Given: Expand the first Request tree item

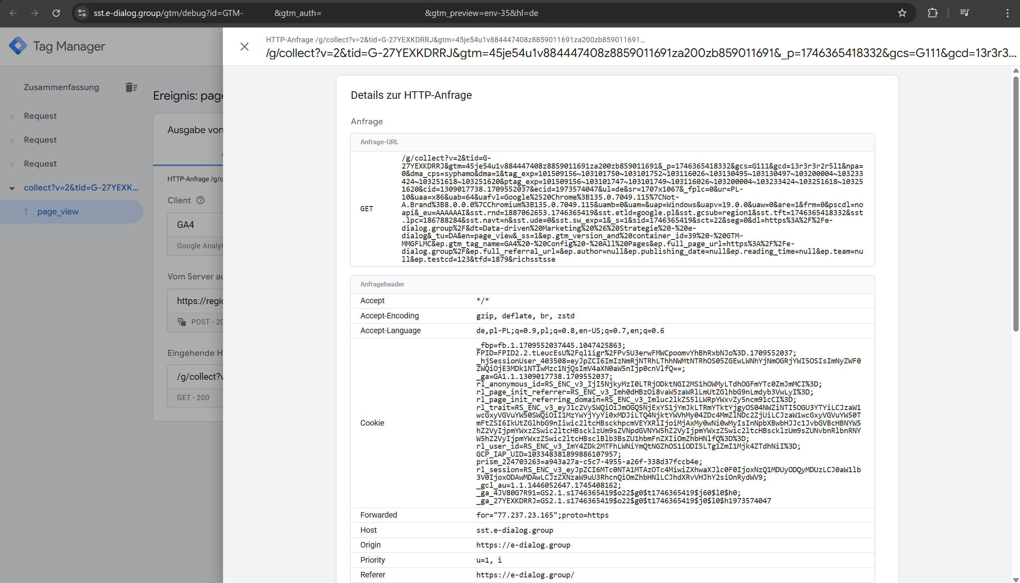Looking at the screenshot, I should click(x=12, y=116).
